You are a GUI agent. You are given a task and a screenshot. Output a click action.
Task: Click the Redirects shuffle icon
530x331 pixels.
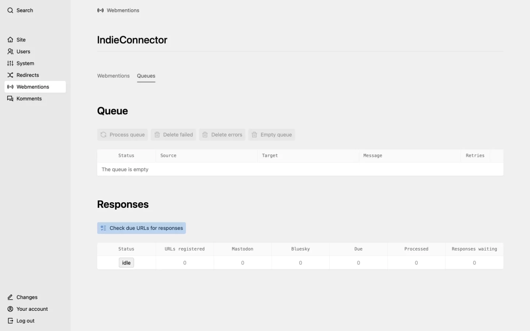[x=10, y=75]
